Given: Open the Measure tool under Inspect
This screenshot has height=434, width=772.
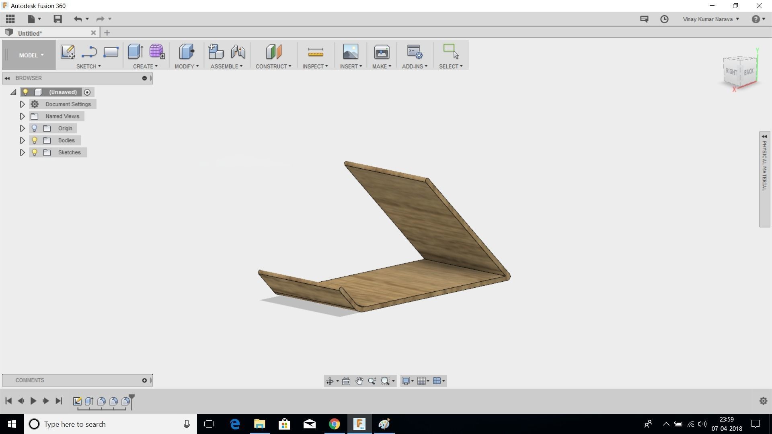Looking at the screenshot, I should pos(315,52).
